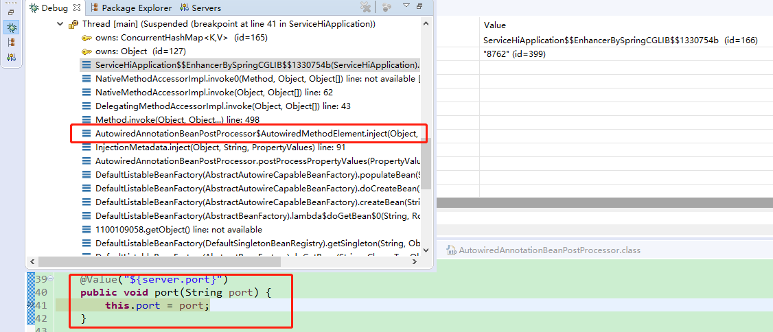Screen dimensions: 773x332
Task: Click the Debug view vertical scrollbar thumb
Action: tap(426, 163)
